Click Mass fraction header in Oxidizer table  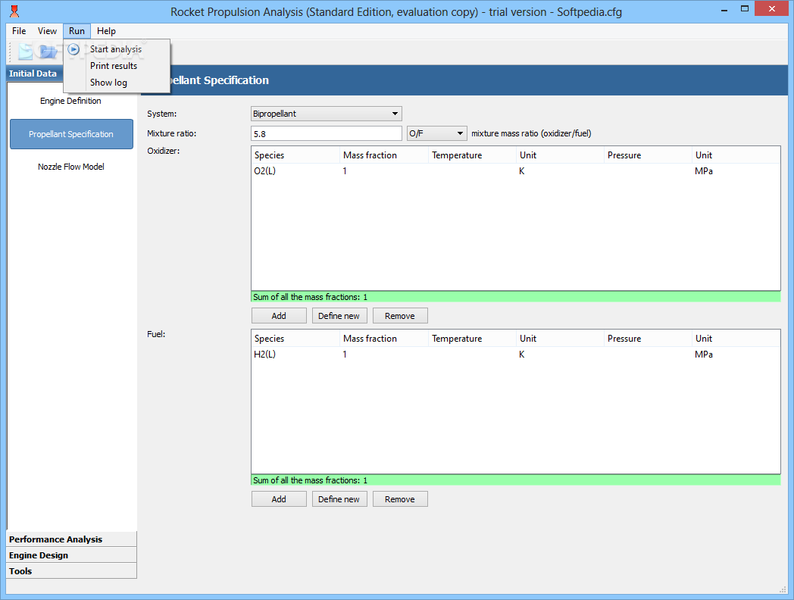384,155
